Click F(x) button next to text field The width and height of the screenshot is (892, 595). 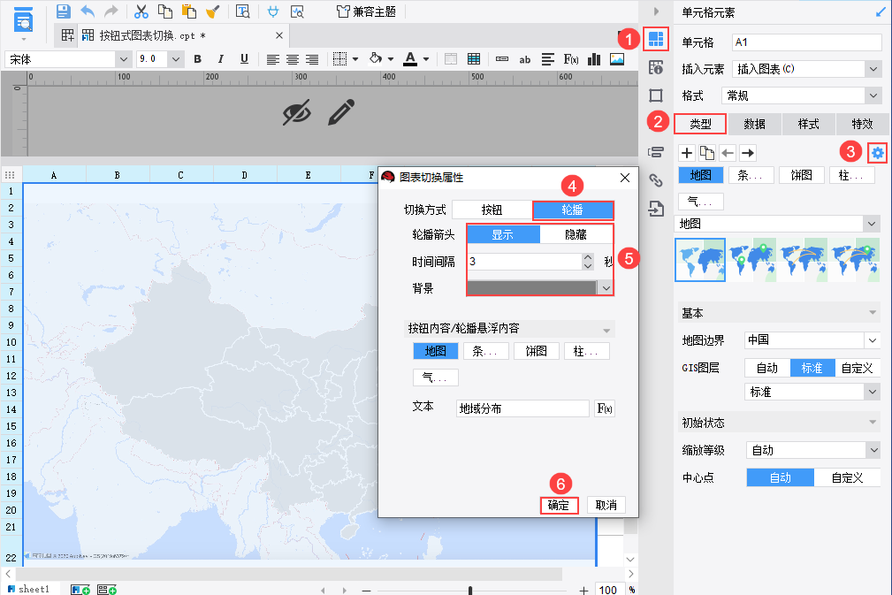pyautogui.click(x=604, y=408)
